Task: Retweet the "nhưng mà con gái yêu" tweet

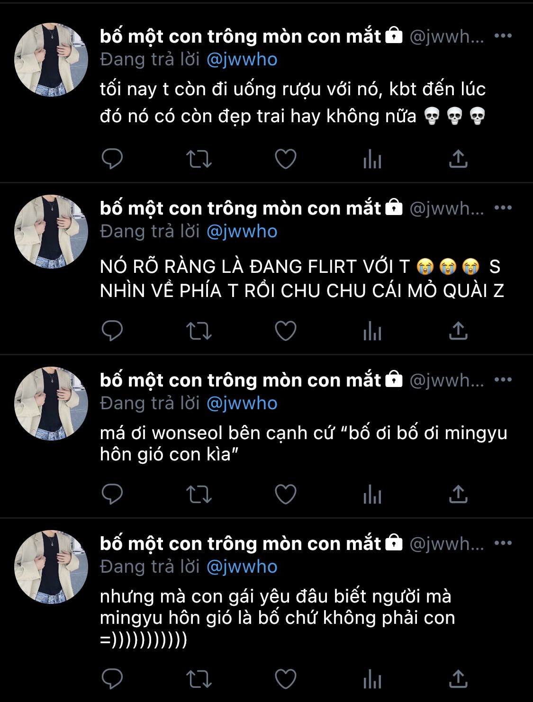Action: [199, 679]
